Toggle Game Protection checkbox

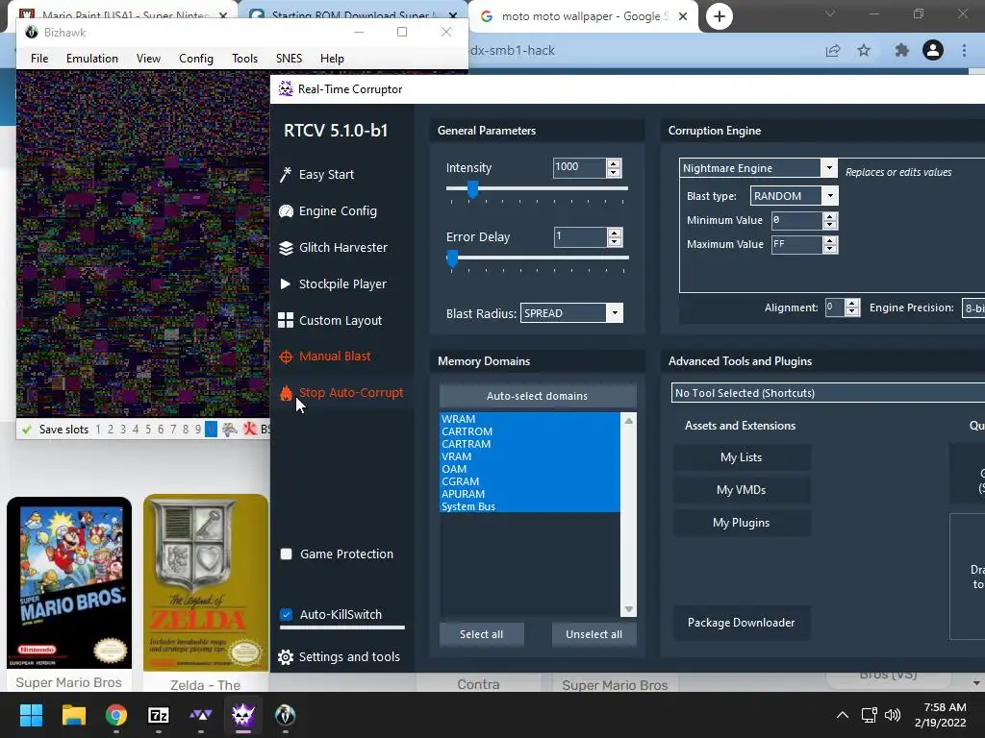tap(286, 554)
